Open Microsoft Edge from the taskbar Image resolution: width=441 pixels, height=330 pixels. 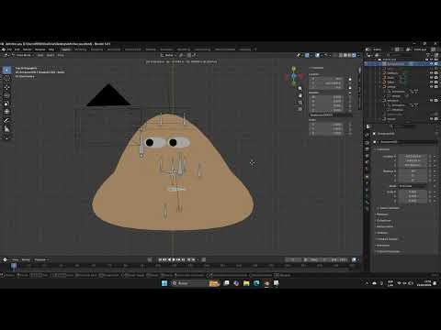[256, 283]
